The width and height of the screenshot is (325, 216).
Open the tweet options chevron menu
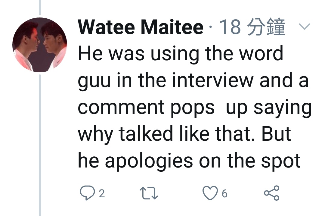(x=304, y=26)
